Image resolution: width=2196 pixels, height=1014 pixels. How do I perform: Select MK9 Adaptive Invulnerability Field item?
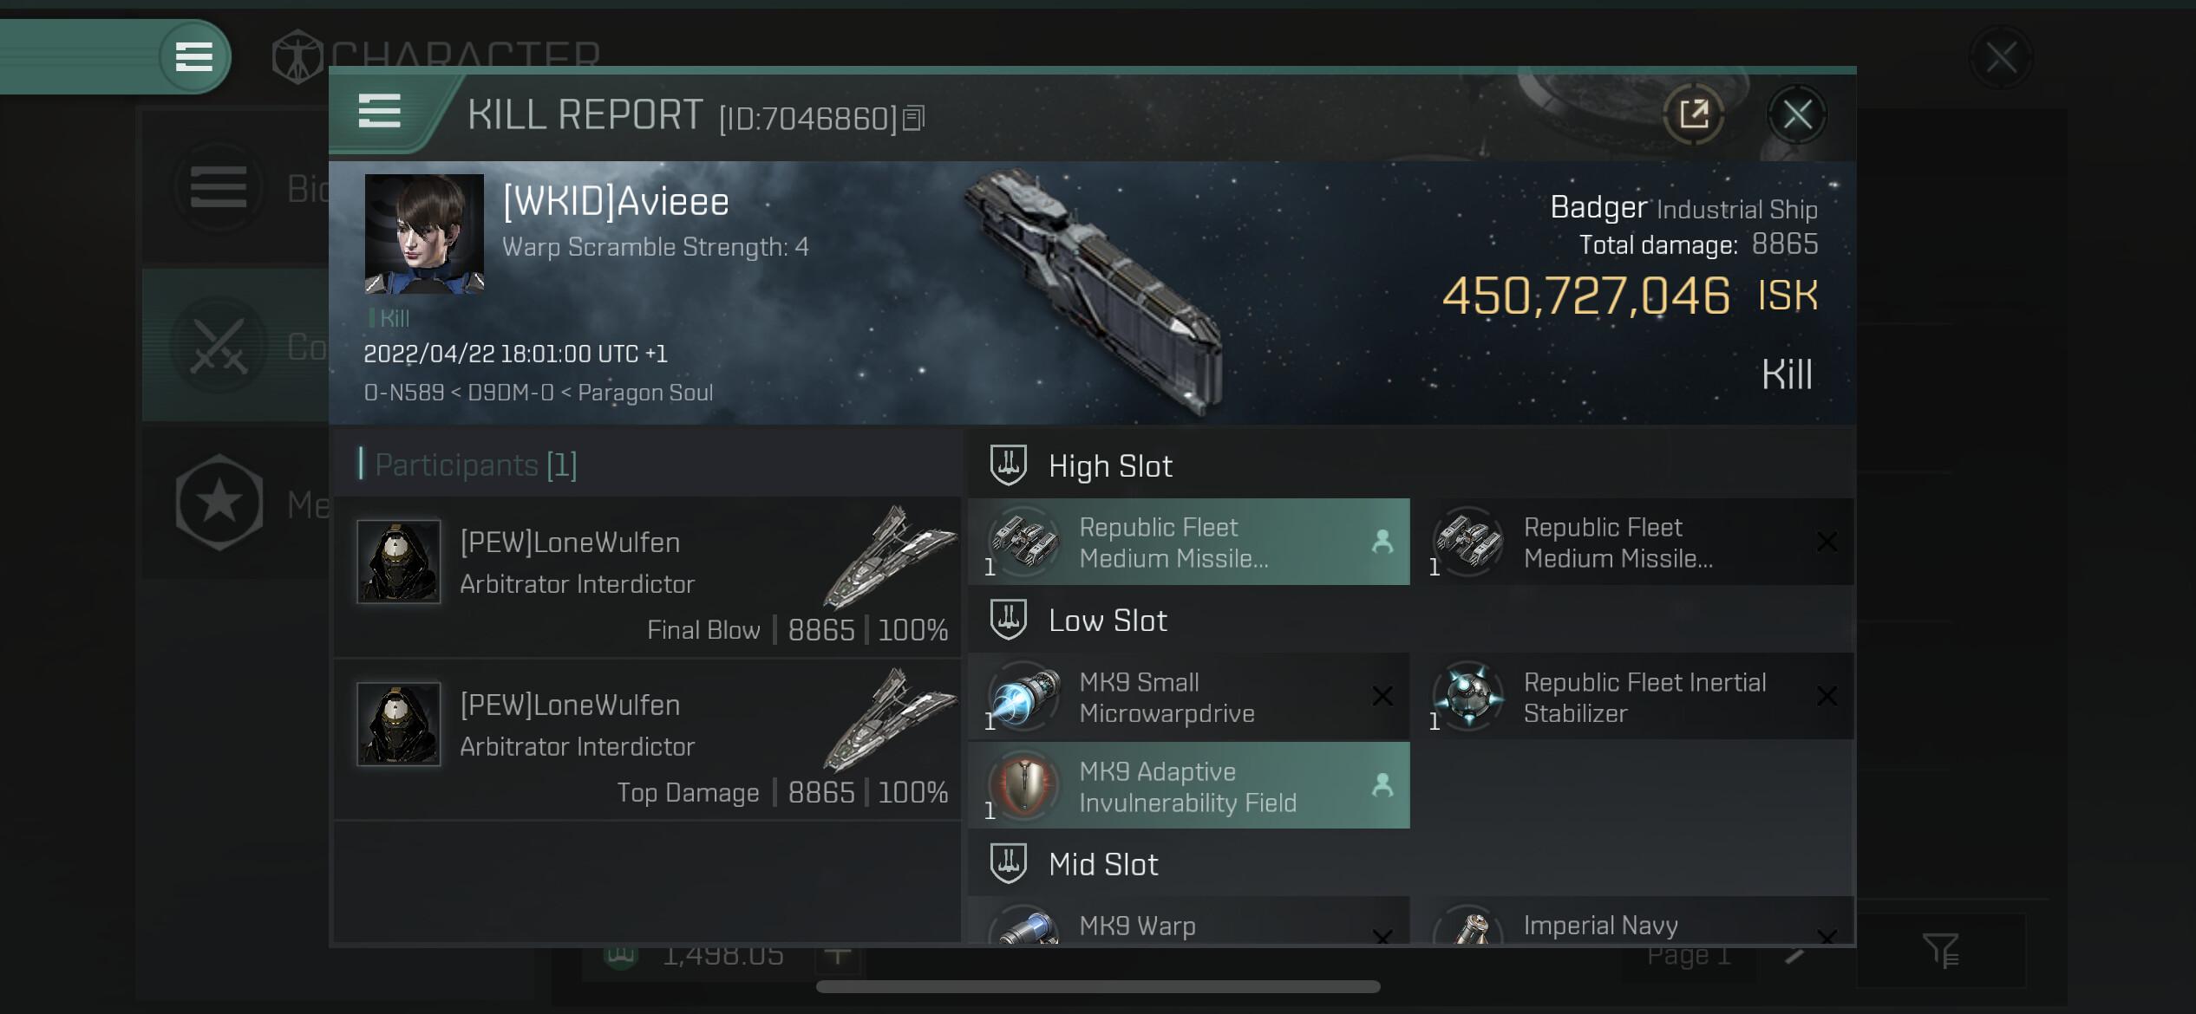point(1188,785)
